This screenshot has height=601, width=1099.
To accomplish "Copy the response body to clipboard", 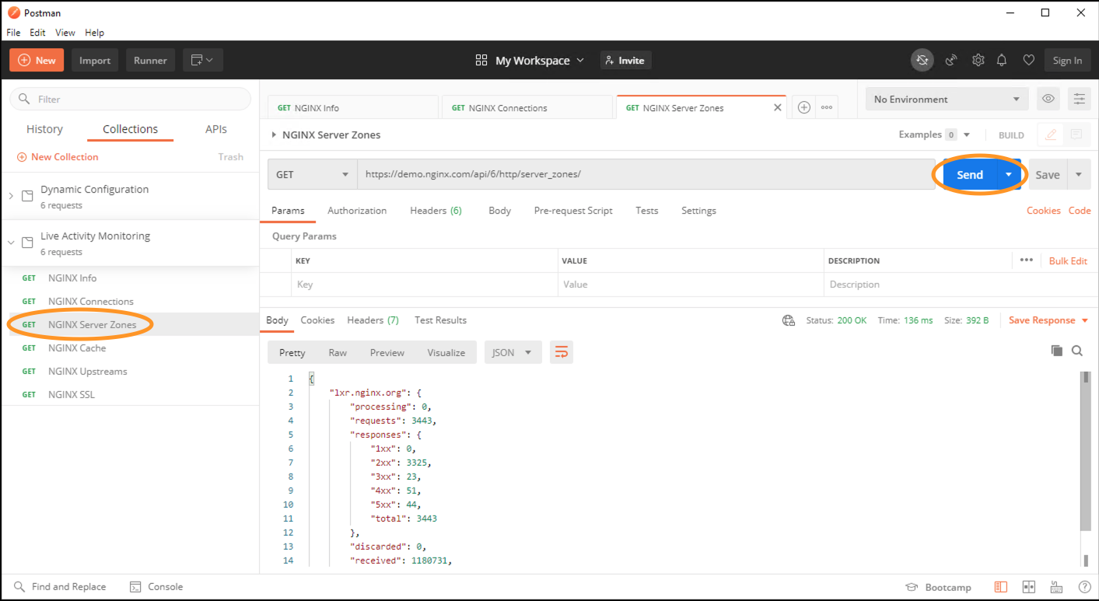I will [1056, 351].
